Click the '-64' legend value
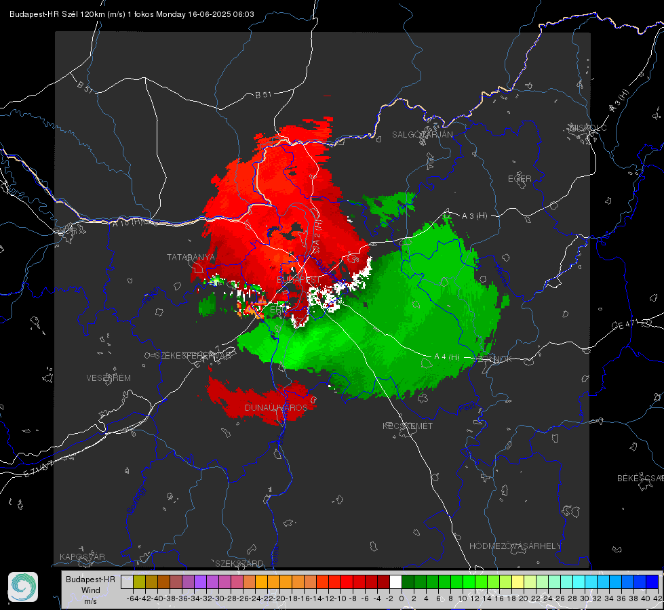The height and width of the screenshot is (610, 664). (132, 598)
